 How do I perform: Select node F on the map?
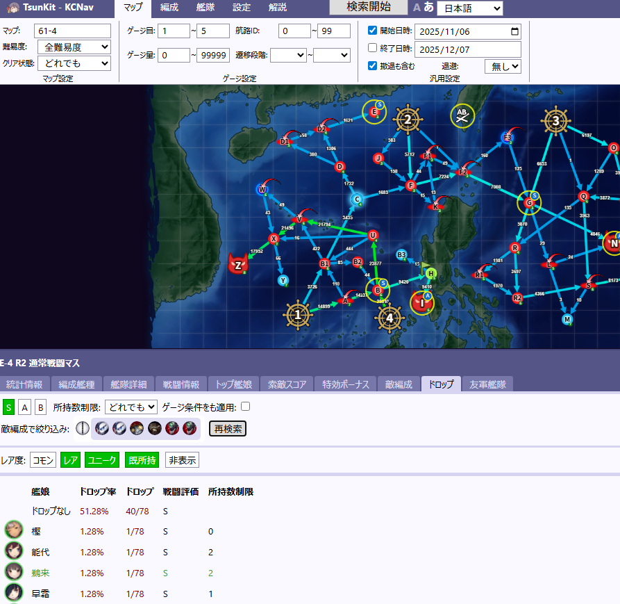(x=411, y=186)
